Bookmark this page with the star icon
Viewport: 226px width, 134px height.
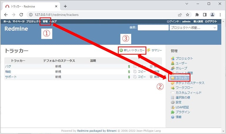click(187, 15)
